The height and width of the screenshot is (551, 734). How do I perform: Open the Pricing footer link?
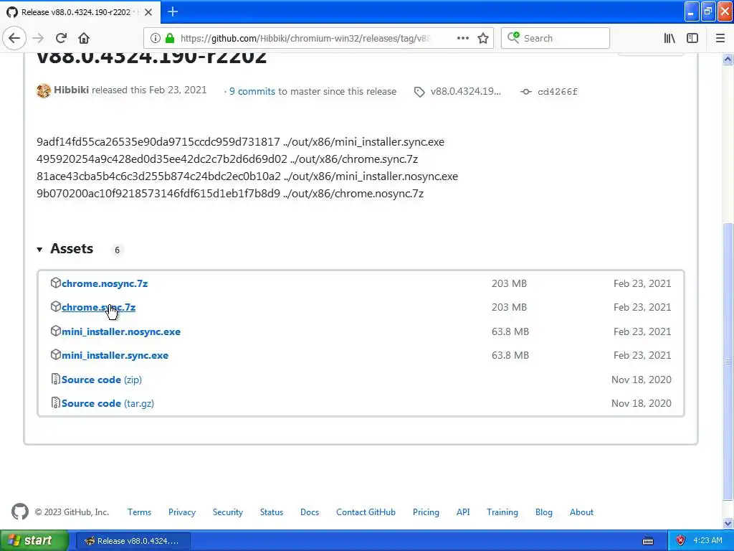pos(426,512)
